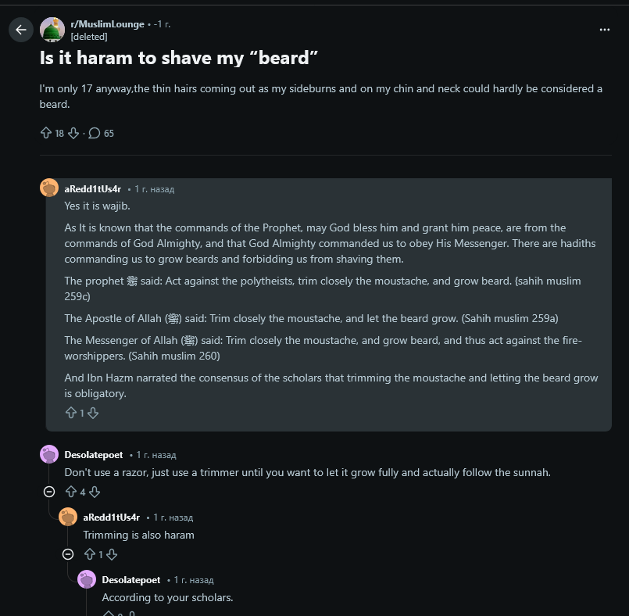
Task: Upvote the 'Yes it is wajib' comment
Action: click(x=70, y=413)
